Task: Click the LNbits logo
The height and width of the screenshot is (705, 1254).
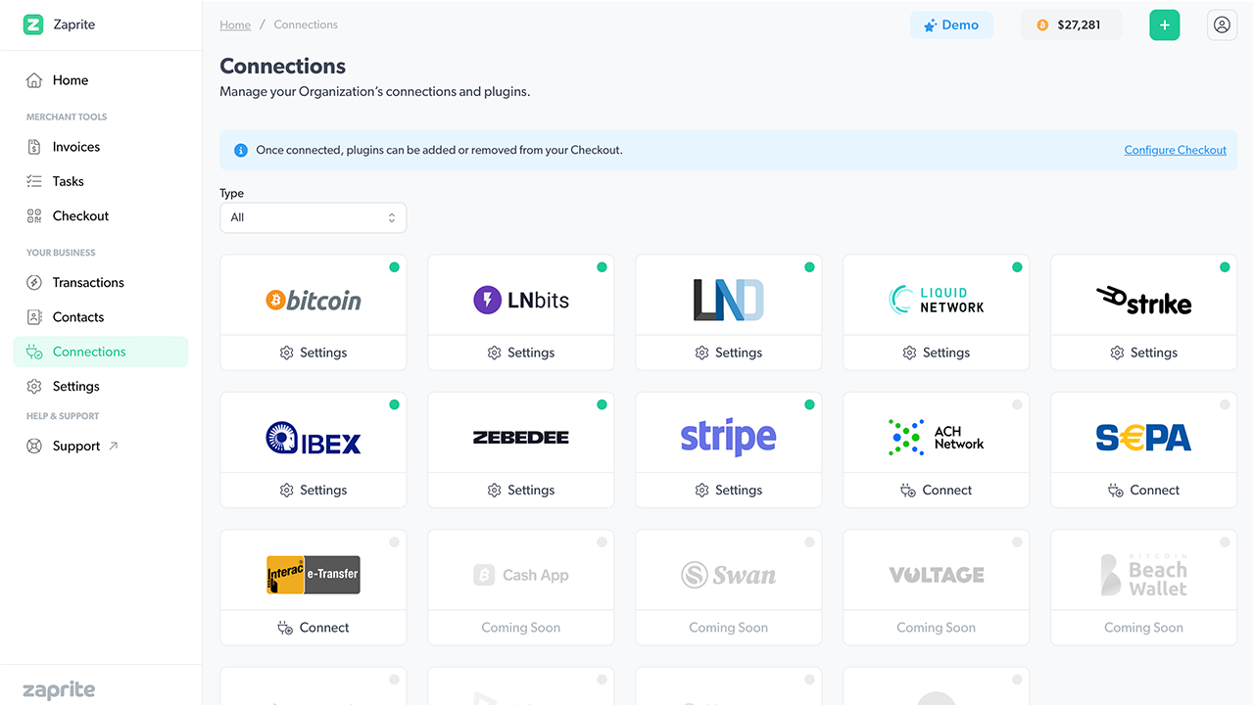Action: 521,300
